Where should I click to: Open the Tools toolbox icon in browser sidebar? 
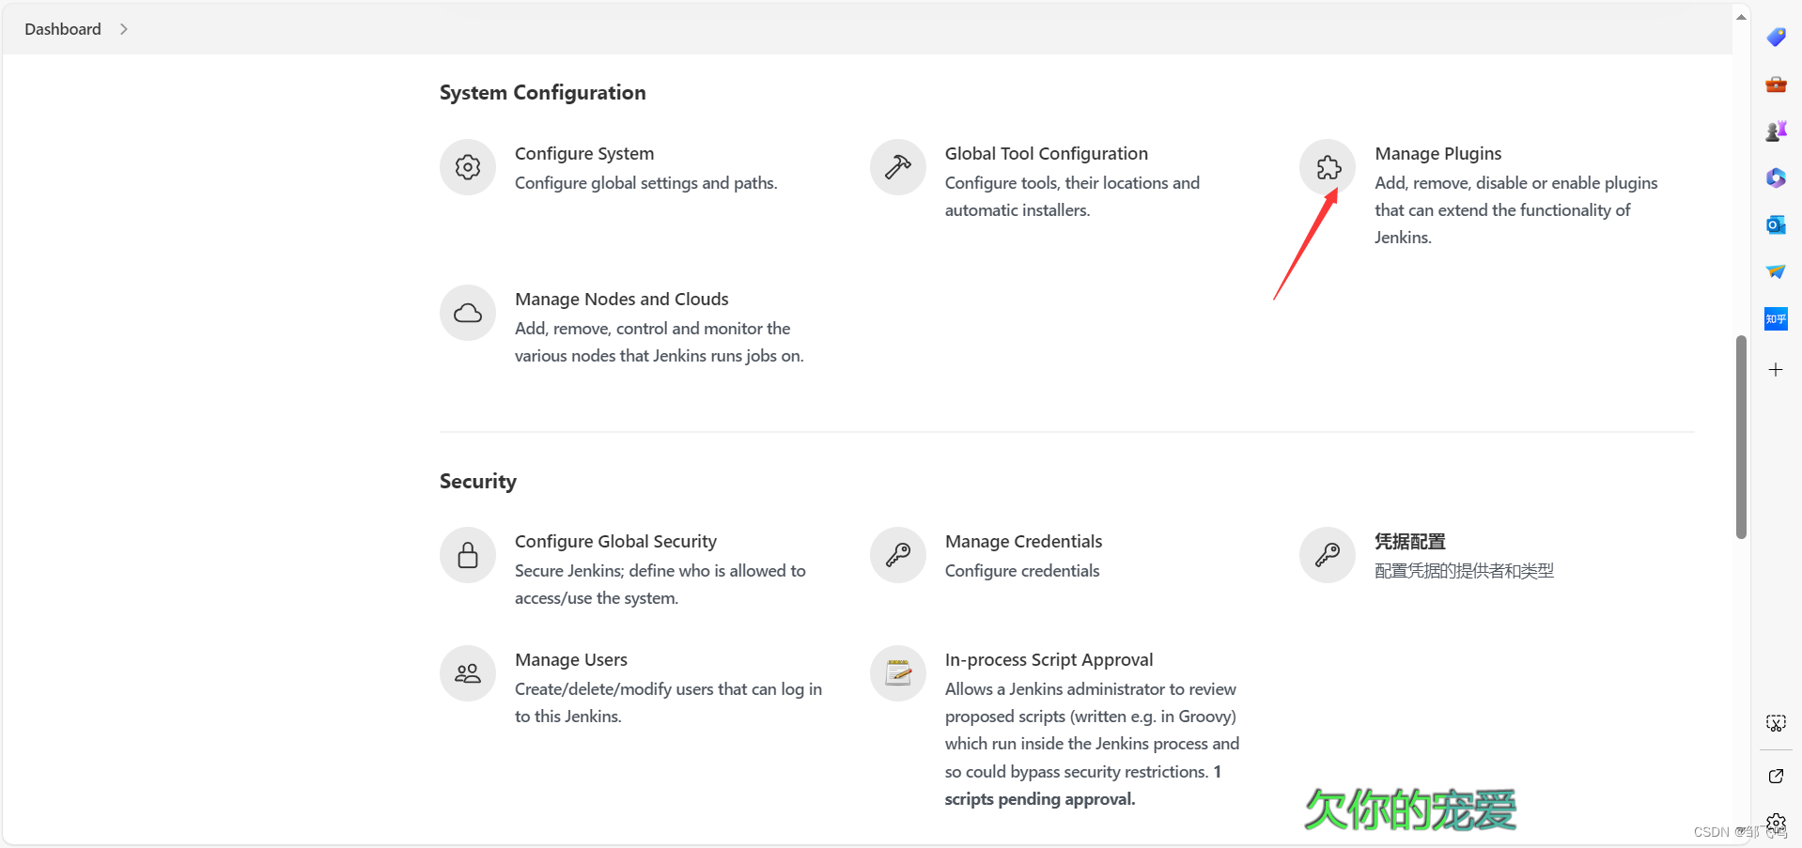(x=1776, y=85)
